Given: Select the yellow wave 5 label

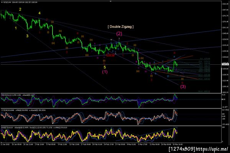Looking at the screenshot, I should point(105,67).
